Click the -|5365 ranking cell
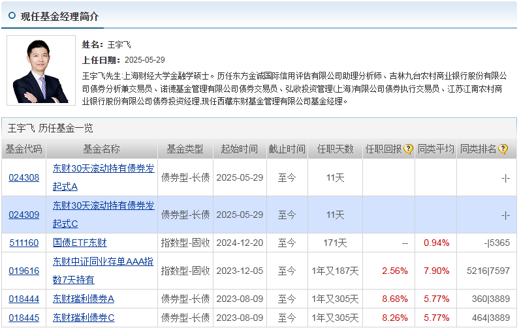519x330 pixels. click(497, 243)
